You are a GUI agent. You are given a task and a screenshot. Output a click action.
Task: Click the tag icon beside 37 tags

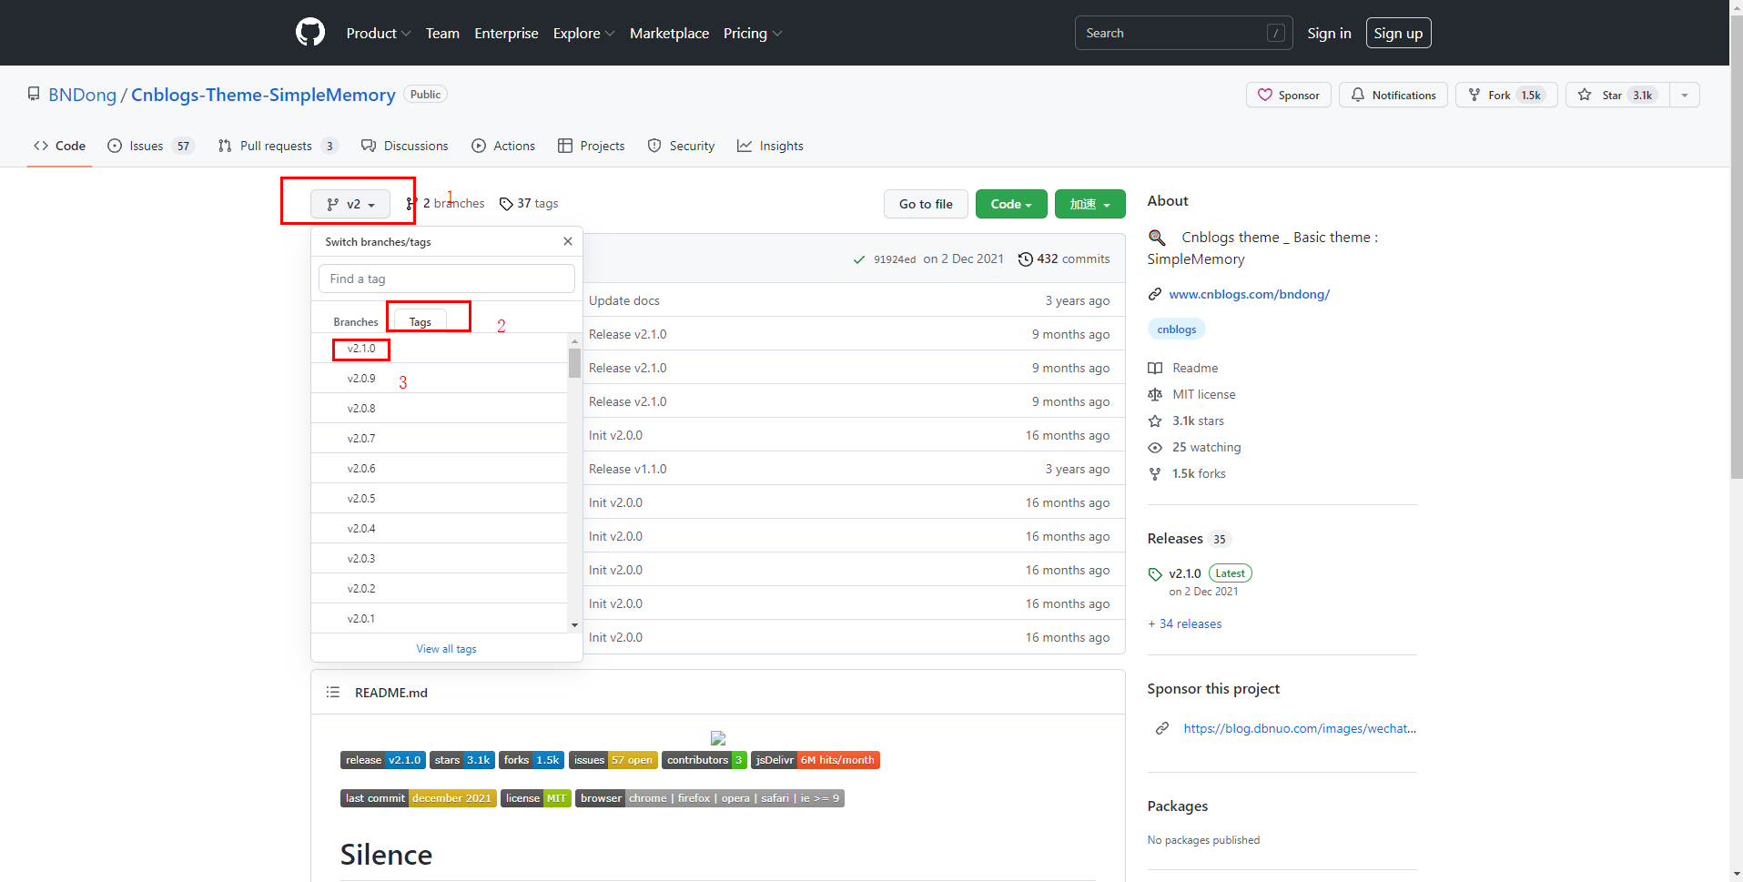506,204
